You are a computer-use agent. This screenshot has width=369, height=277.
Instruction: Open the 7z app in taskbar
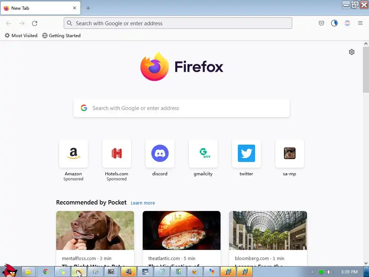(111, 272)
